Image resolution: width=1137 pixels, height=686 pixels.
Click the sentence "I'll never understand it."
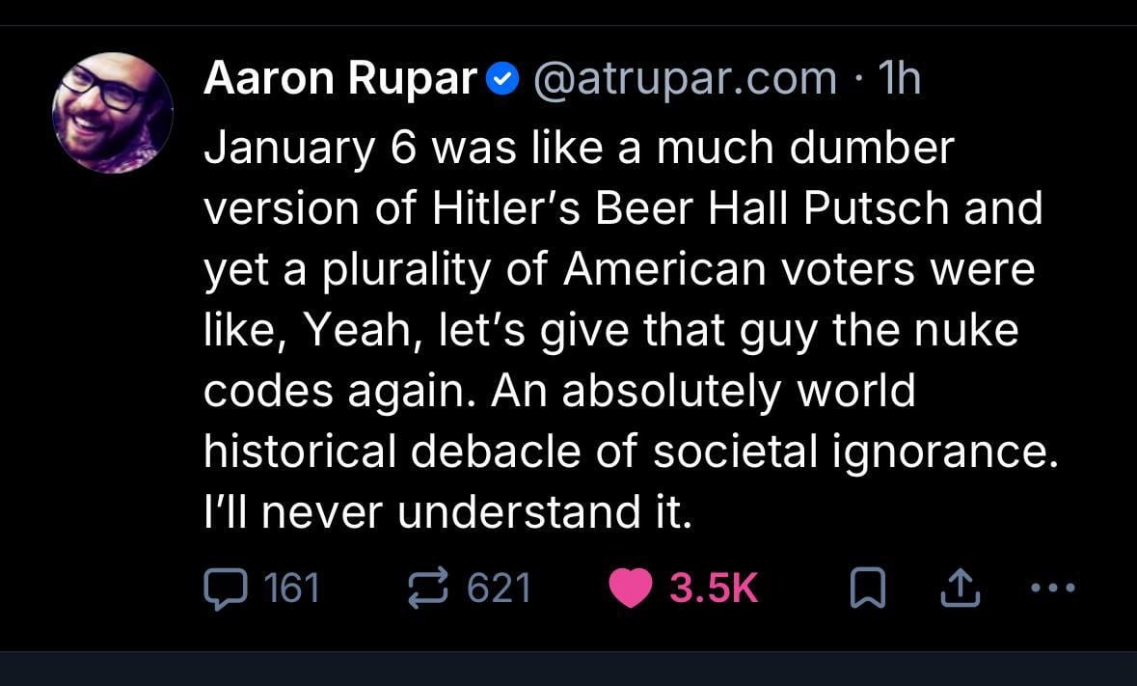[447, 512]
